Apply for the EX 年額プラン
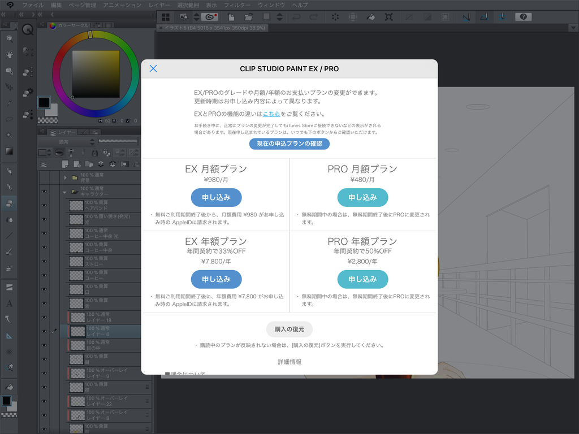579x434 pixels. [x=216, y=279]
